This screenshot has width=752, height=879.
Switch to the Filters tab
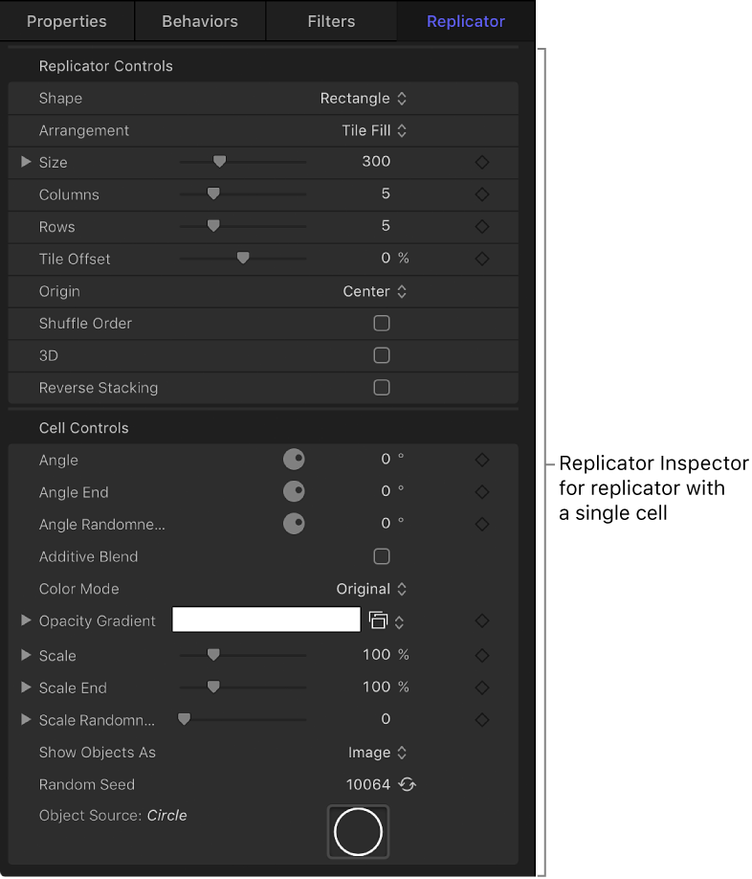[330, 20]
